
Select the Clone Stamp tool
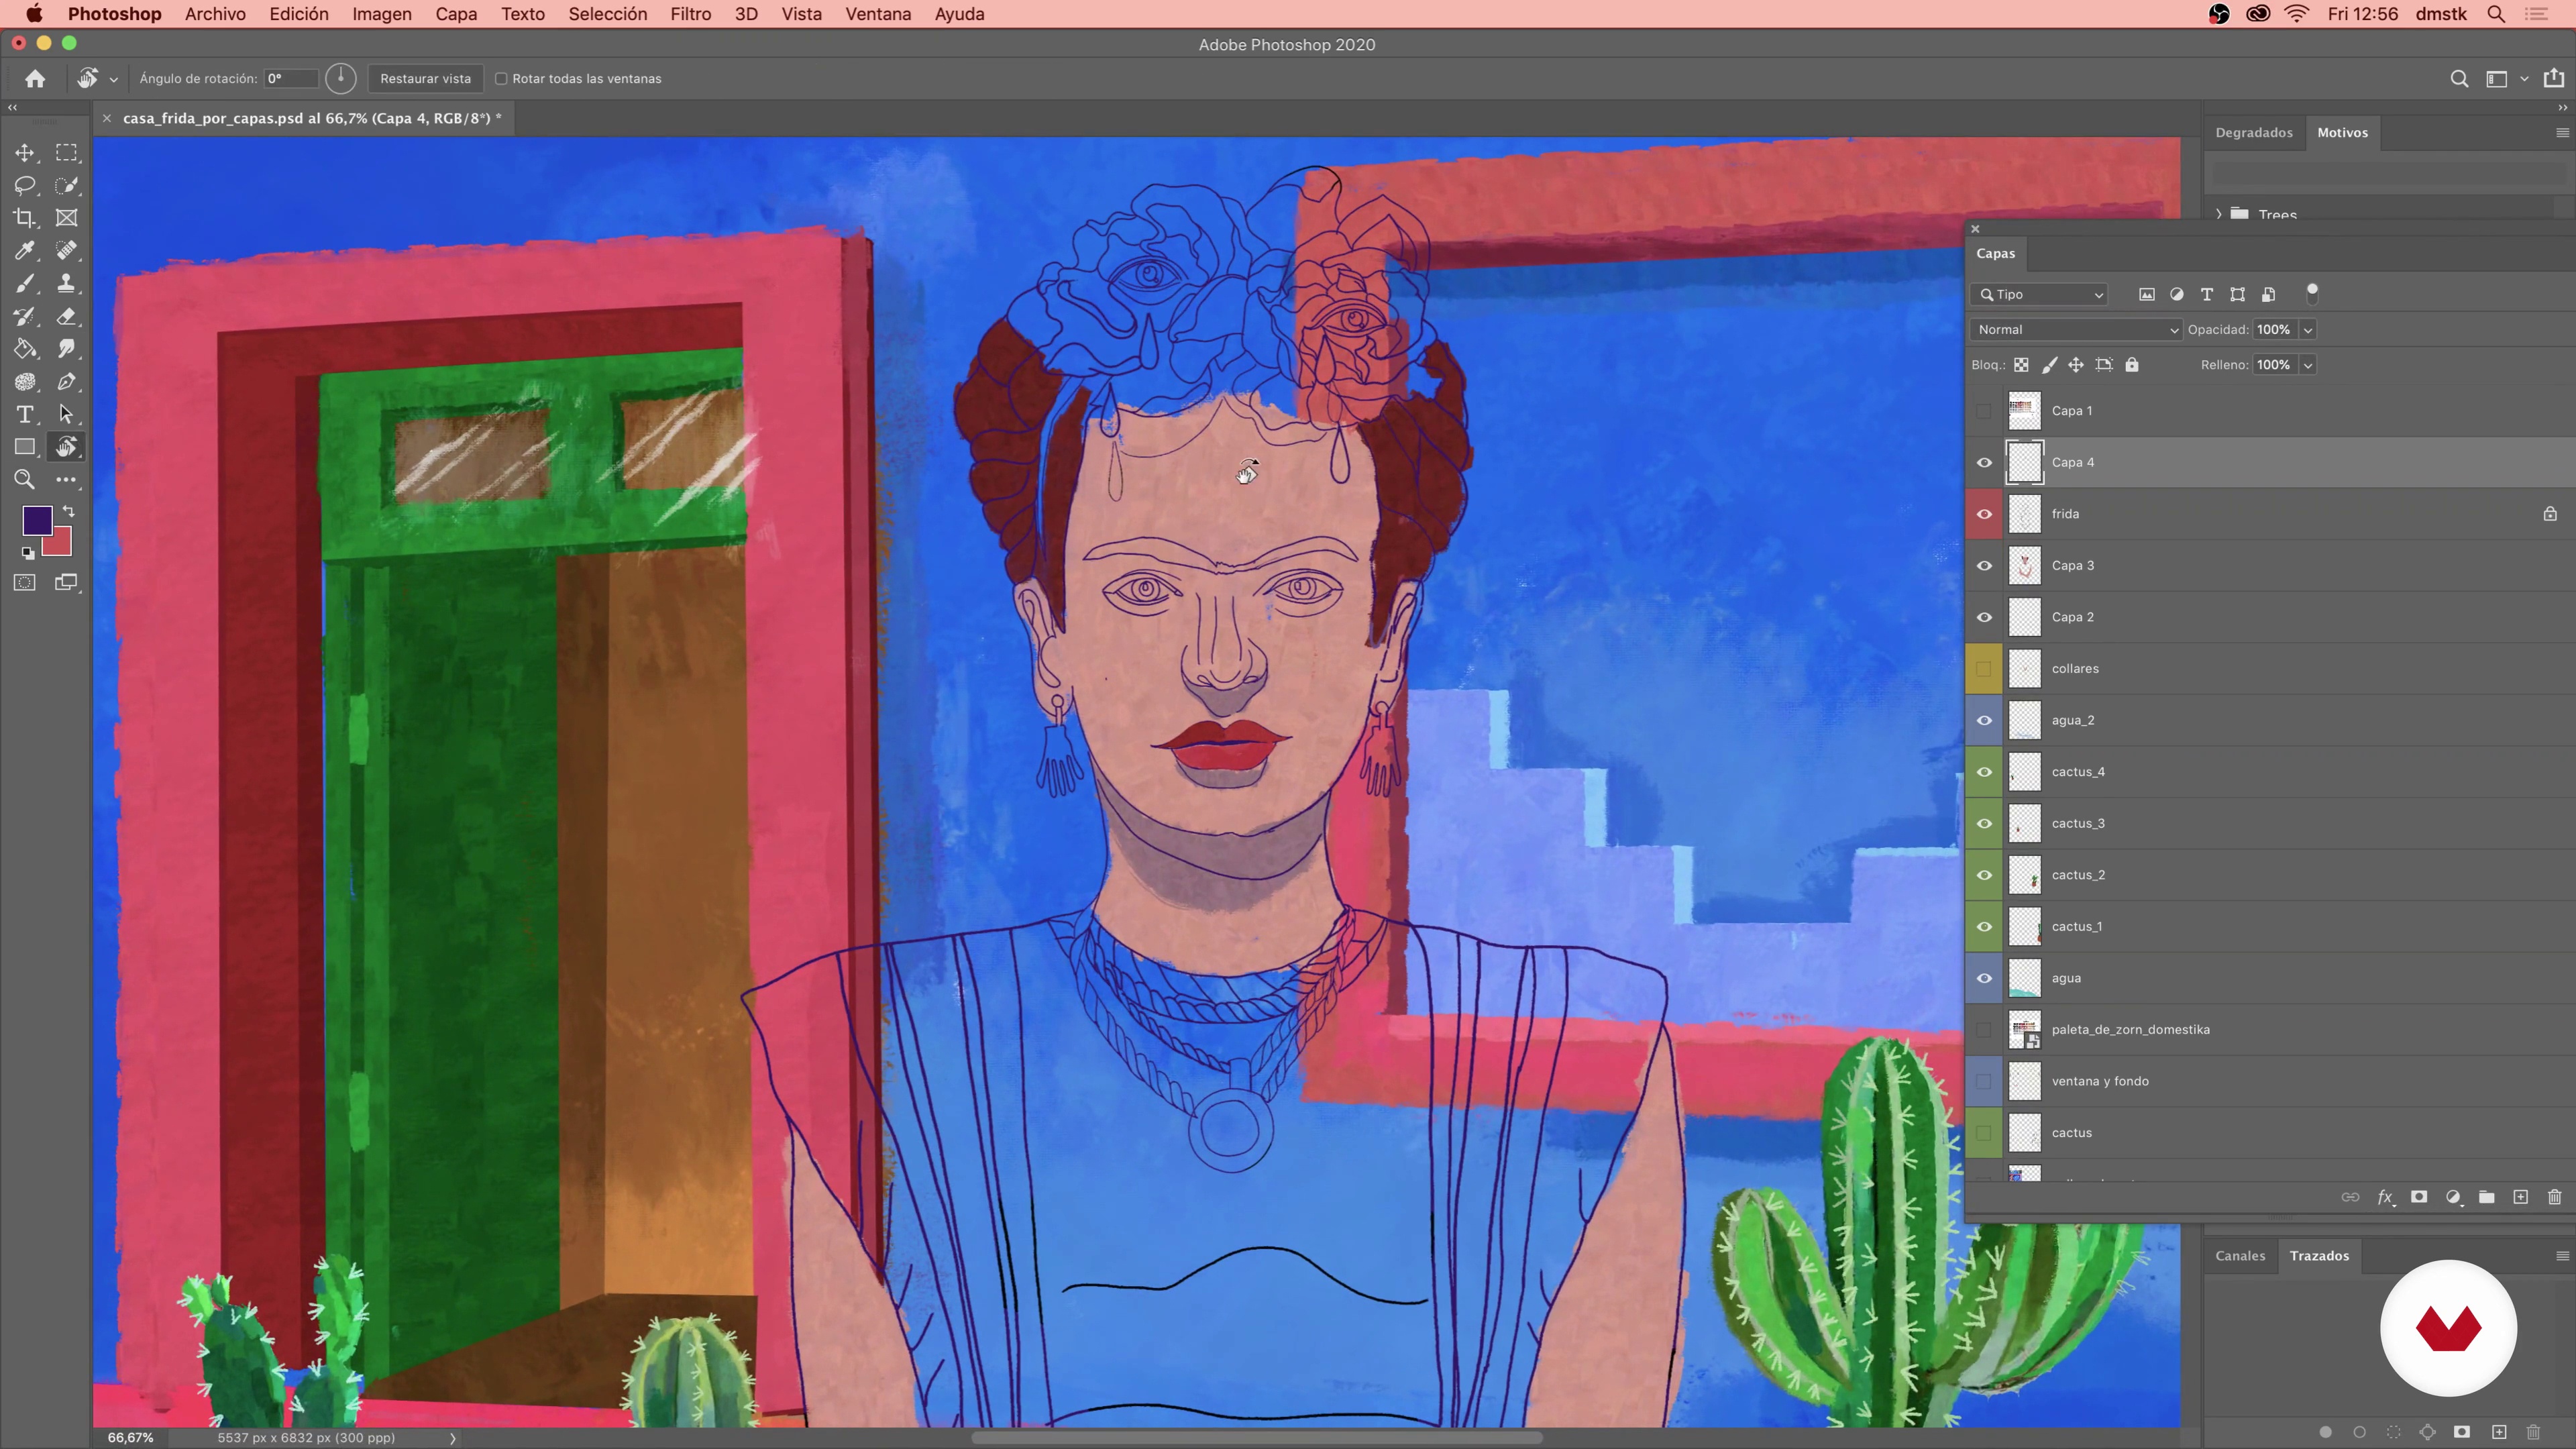point(66,284)
